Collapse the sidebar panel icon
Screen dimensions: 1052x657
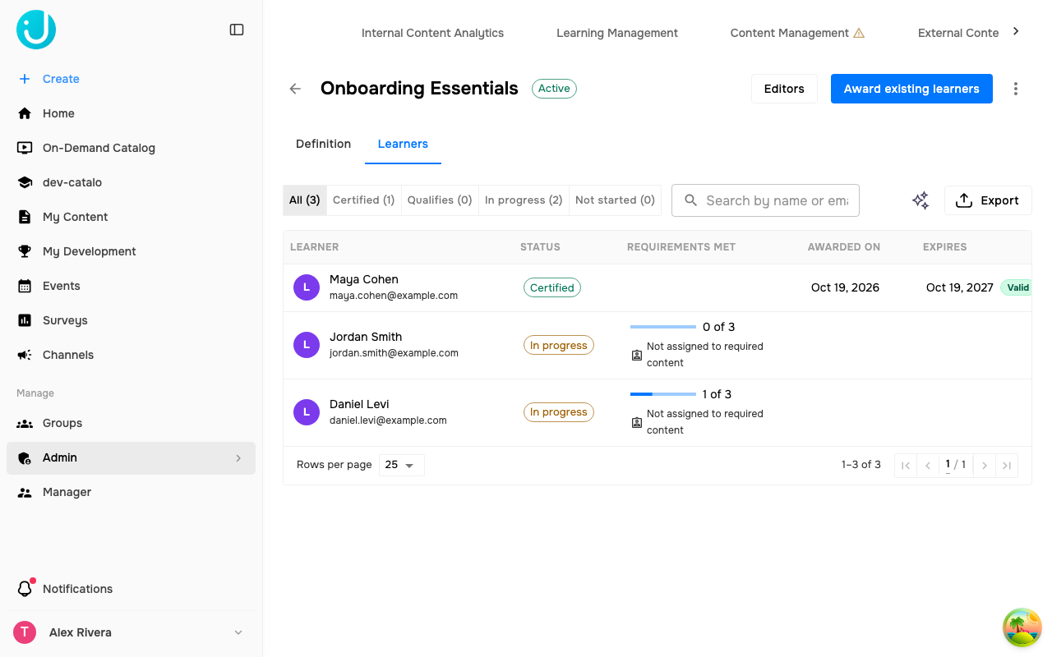point(237,30)
